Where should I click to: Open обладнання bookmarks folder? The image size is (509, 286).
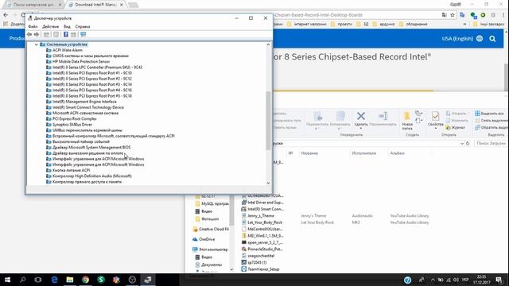414,24
